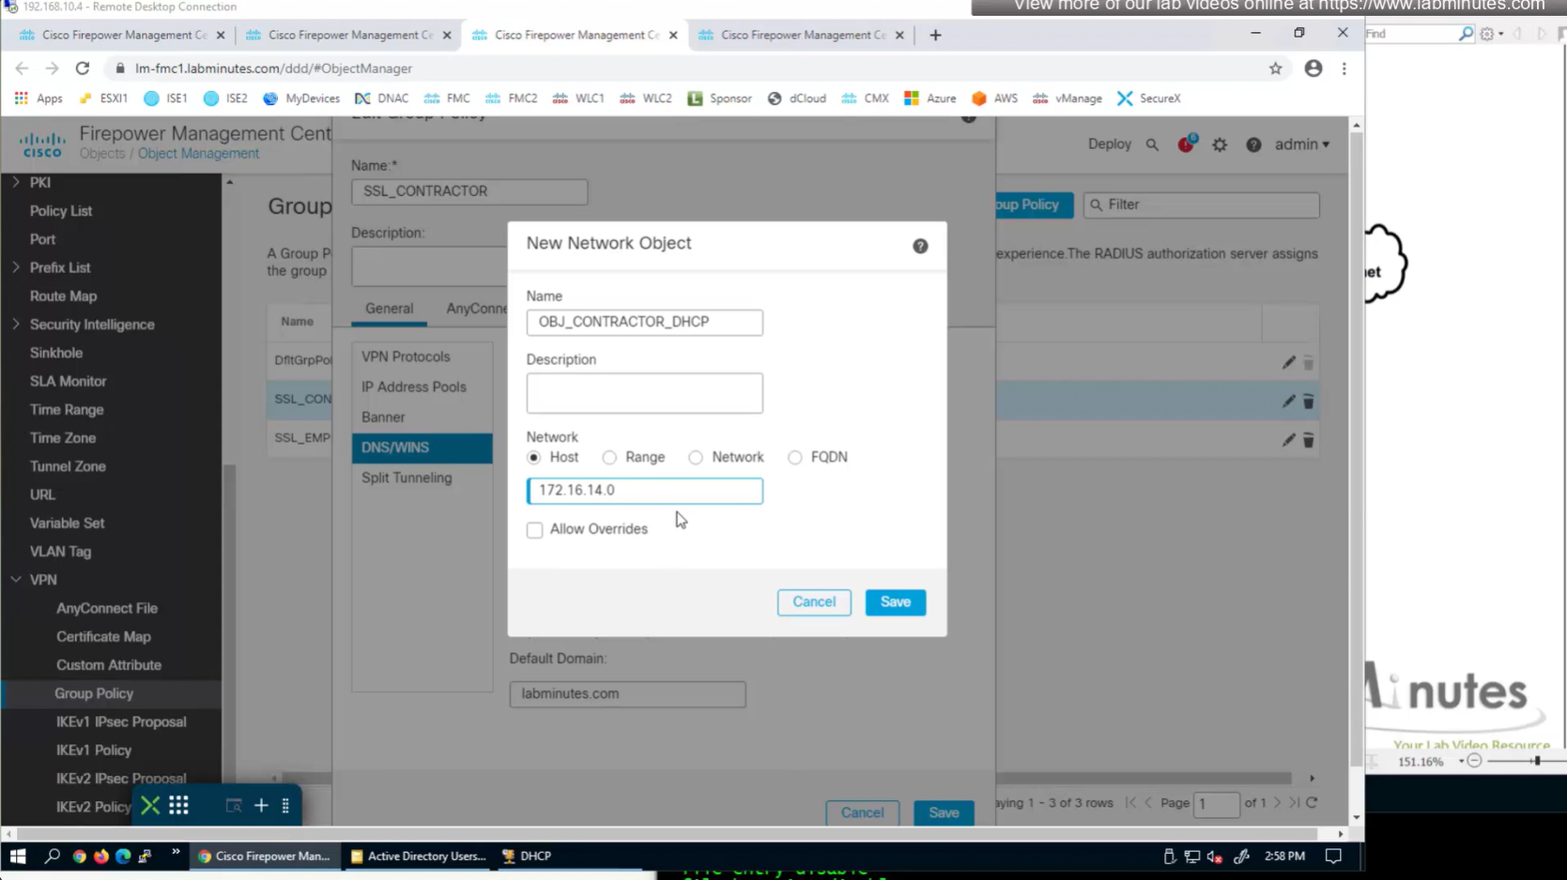Expand the PKI tree item
The width and height of the screenshot is (1567, 880).
pyautogui.click(x=16, y=182)
